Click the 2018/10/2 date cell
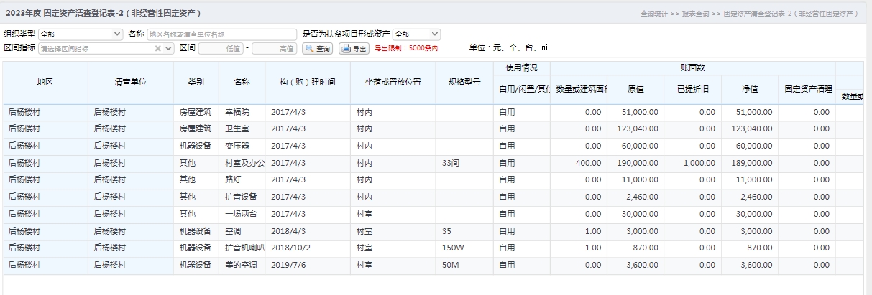 coord(308,248)
